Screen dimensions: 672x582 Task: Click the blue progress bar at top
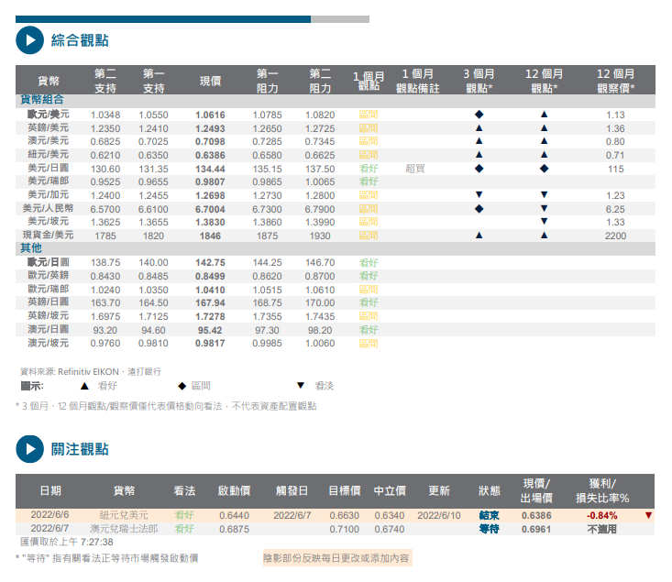[163, 18]
